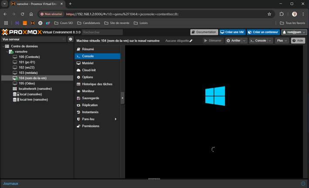This screenshot has width=309, height=188.
Task: Open the Console toolbar dropdown arrow
Action: [x=270, y=40]
